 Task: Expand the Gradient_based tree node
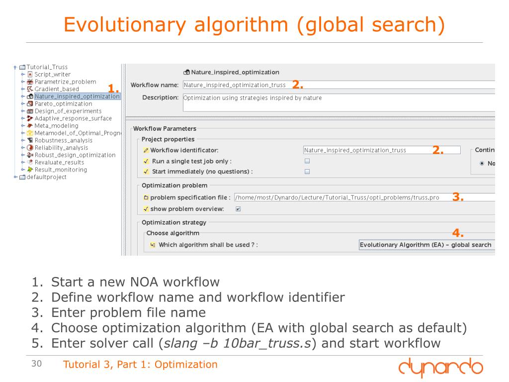point(23,89)
